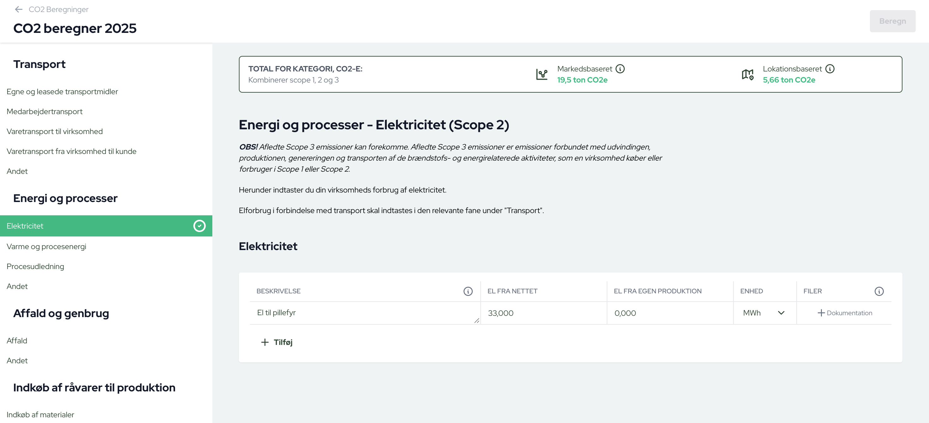Click the plus icon next to Dokumentation
Image resolution: width=929 pixels, height=423 pixels.
[821, 313]
